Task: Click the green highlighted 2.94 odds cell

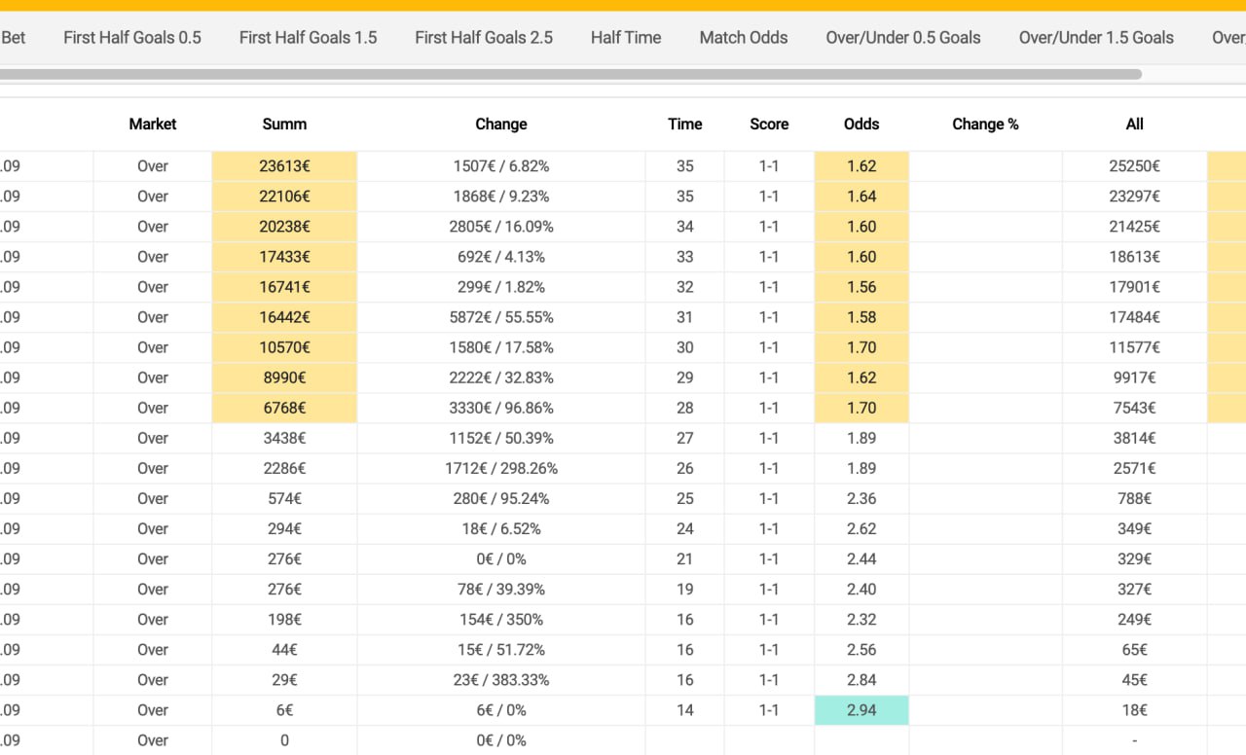Action: click(x=861, y=709)
